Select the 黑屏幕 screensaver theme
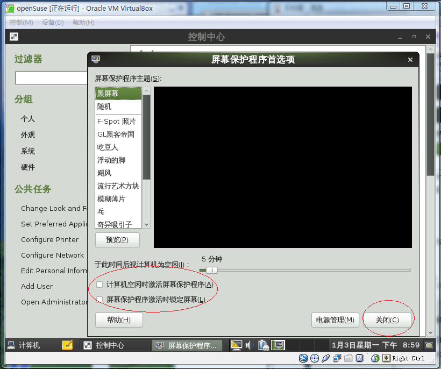 [118, 94]
